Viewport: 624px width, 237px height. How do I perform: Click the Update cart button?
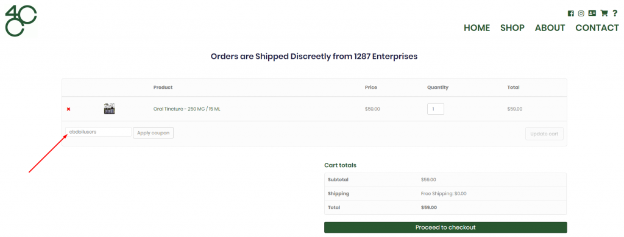coord(544,134)
